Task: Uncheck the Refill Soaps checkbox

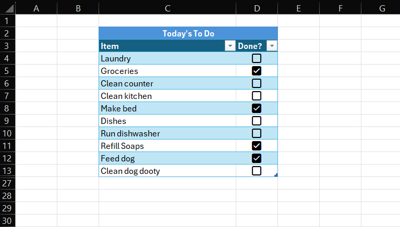Action: pos(257,146)
